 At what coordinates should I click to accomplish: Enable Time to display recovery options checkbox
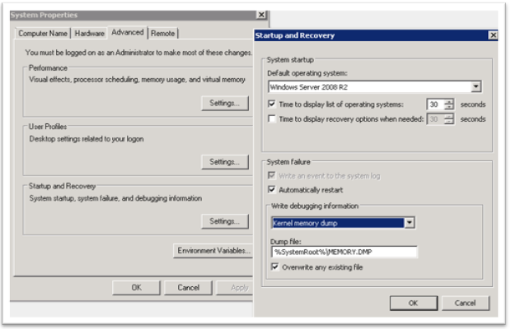tap(271, 118)
